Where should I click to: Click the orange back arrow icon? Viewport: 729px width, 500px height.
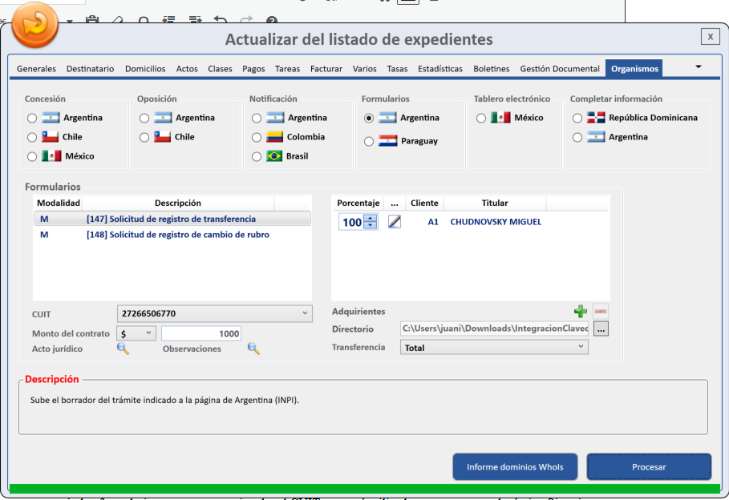point(35,24)
